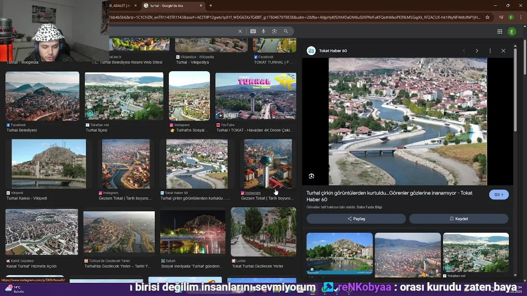This screenshot has height=296, width=527.
Task: Click 'T.C. Turhal Belediyesi Resmi Web Sitesi' caption
Action: (x=127, y=62)
